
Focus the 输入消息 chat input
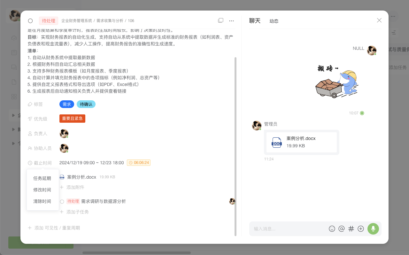pyautogui.click(x=289, y=229)
